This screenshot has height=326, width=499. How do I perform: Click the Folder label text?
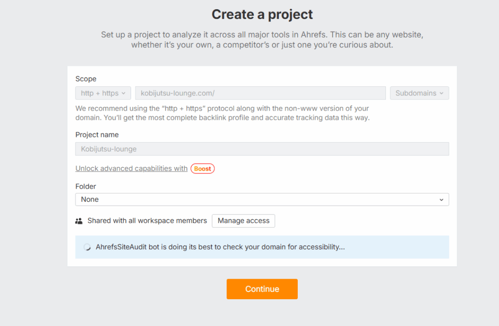click(86, 186)
